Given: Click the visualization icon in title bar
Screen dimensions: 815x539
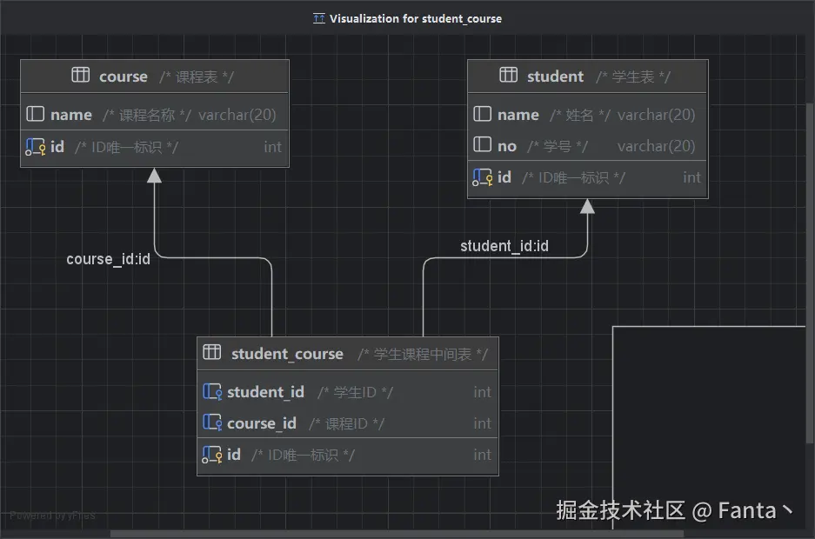Looking at the screenshot, I should [319, 19].
